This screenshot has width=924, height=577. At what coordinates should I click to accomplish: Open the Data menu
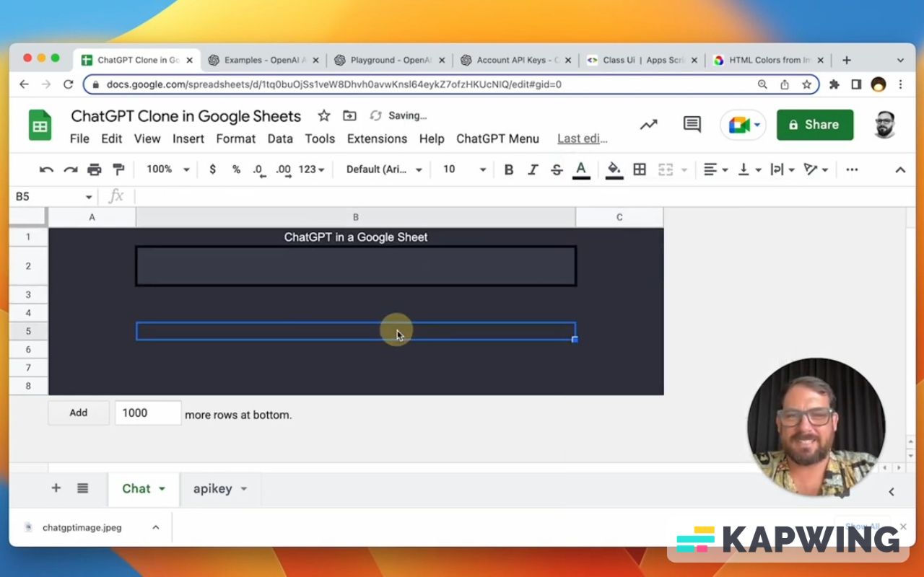[280, 138]
